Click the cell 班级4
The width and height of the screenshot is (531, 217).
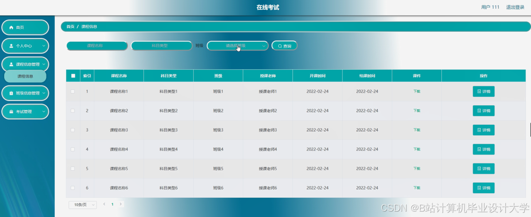point(218,149)
